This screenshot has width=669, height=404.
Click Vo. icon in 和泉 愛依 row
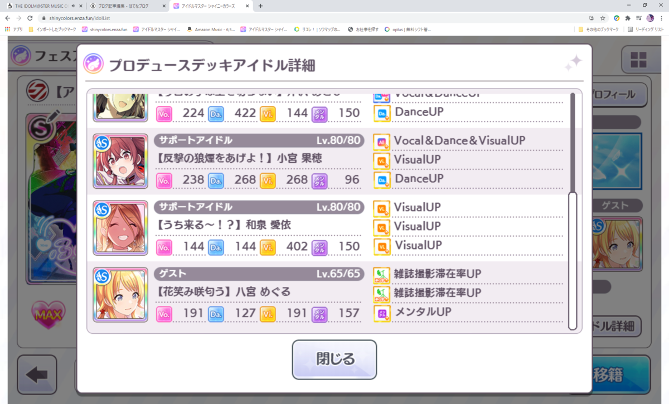[164, 247]
